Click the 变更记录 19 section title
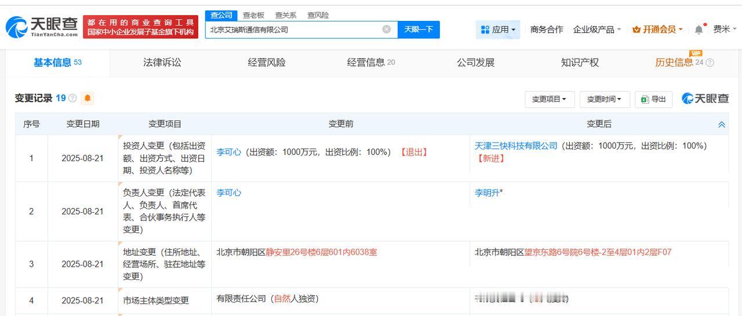Image resolution: width=742 pixels, height=316 pixels. pos(41,98)
